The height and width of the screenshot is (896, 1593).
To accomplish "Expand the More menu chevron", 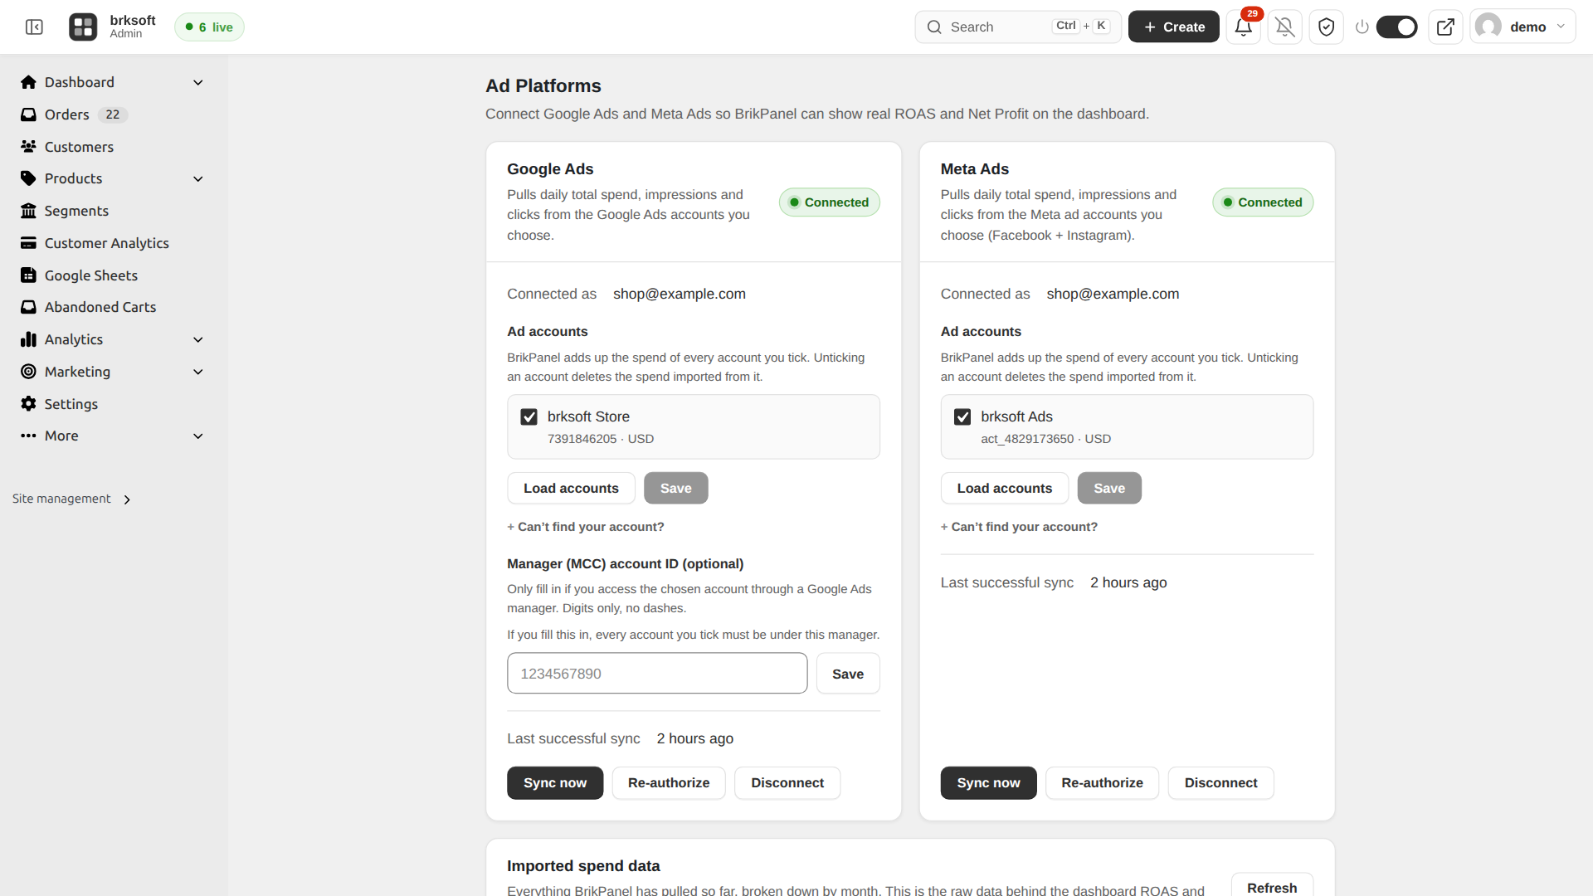I will [198, 436].
